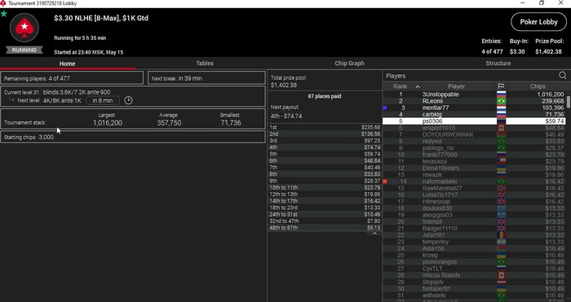Click the next level in 8 min box
Image resolution: width=571 pixels, height=302 pixels.
pyautogui.click(x=102, y=100)
